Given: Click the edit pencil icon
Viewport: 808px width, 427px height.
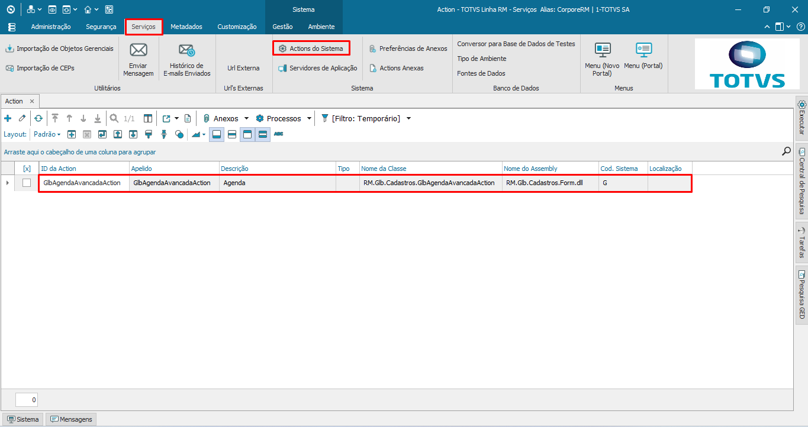Looking at the screenshot, I should coord(22,118).
